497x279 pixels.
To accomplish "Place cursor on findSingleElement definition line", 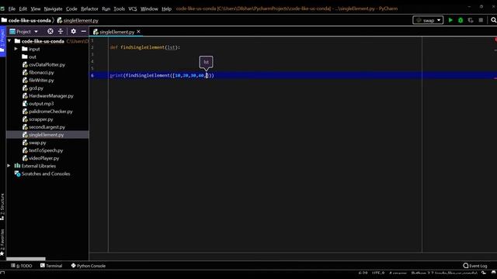I will tap(145, 47).
